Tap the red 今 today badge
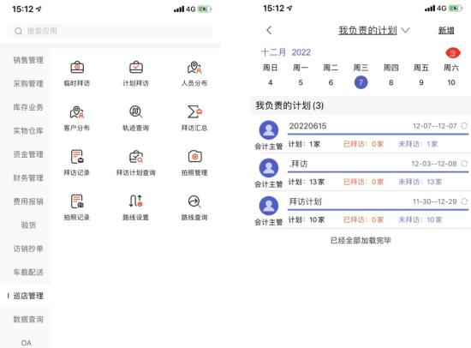The height and width of the screenshot is (348, 471). click(x=452, y=53)
